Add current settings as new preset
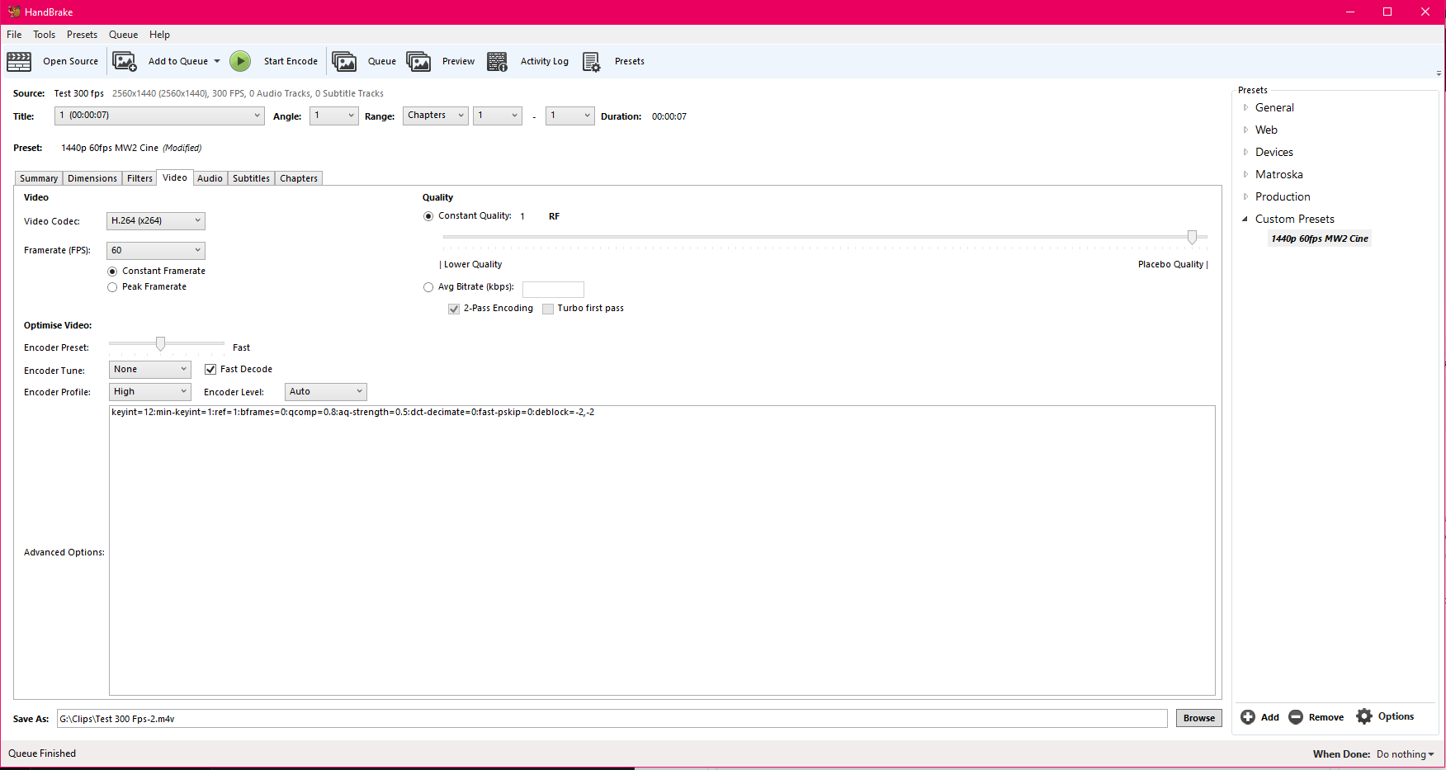The image size is (1446, 770). coord(1259,716)
